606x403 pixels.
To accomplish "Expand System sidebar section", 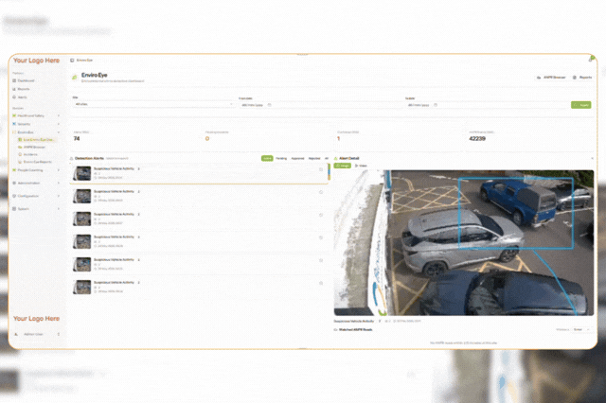I will [36, 209].
